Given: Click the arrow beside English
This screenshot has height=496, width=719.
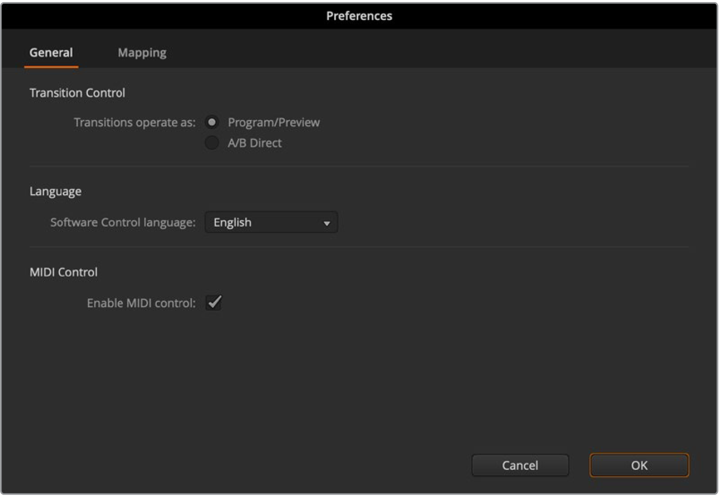Looking at the screenshot, I should coord(327,223).
